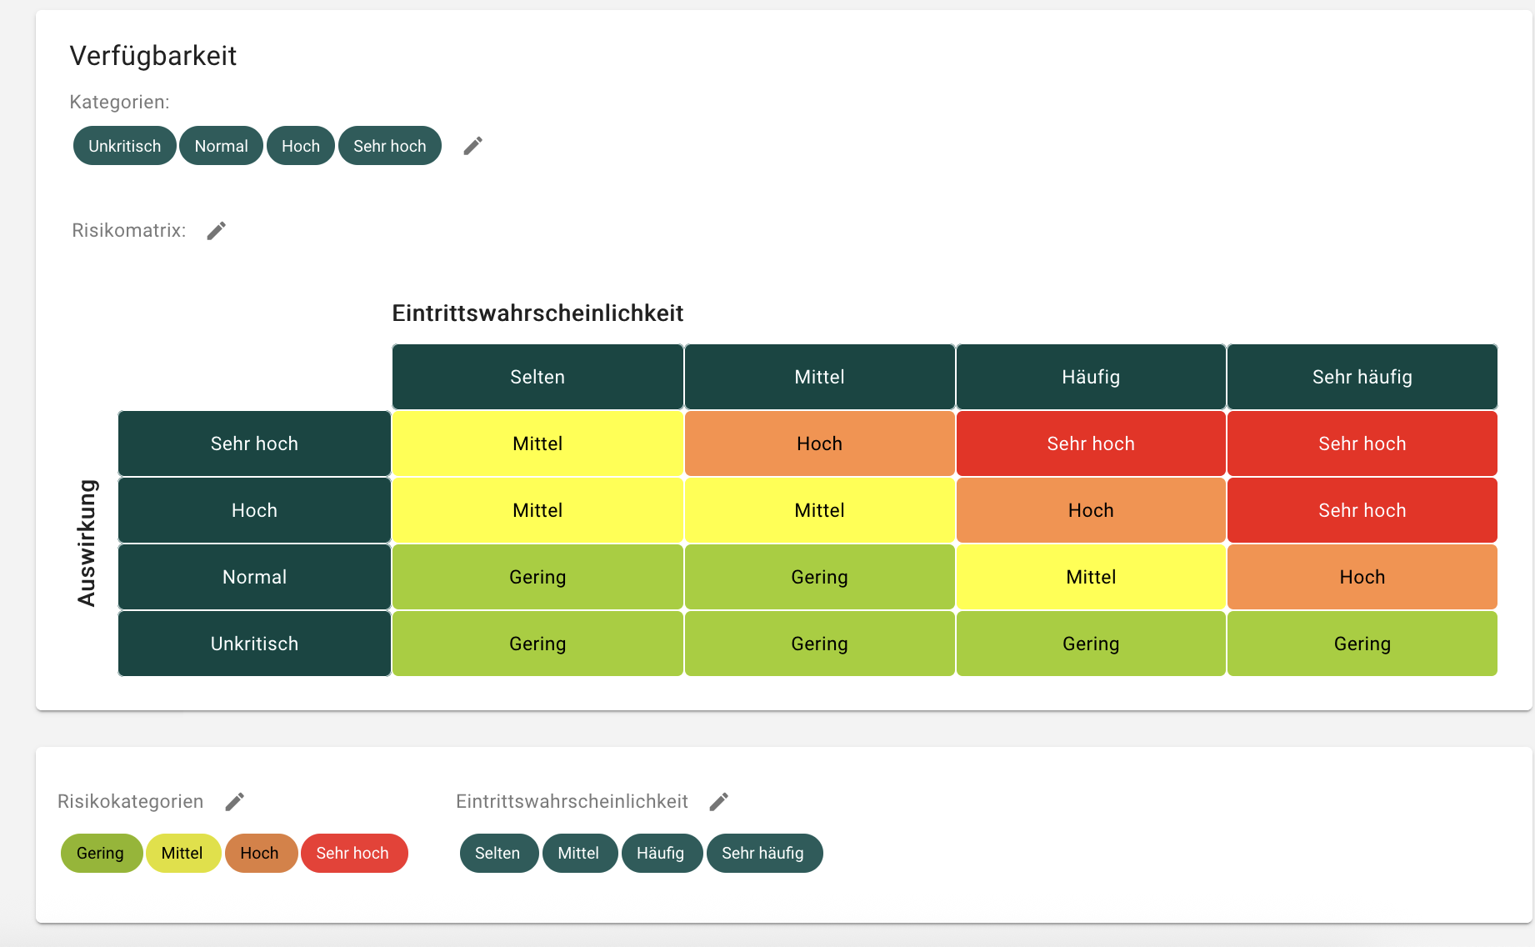Click the Unkritisch row header in the matrix
Screen dimensions: 1535x947
point(254,644)
